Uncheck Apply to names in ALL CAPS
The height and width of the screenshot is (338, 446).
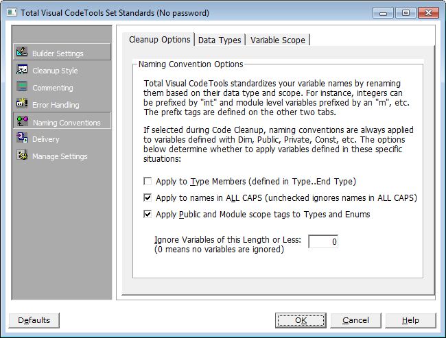point(148,197)
